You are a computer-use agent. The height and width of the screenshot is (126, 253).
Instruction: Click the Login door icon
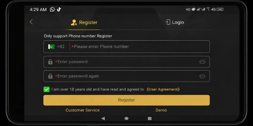168,22
